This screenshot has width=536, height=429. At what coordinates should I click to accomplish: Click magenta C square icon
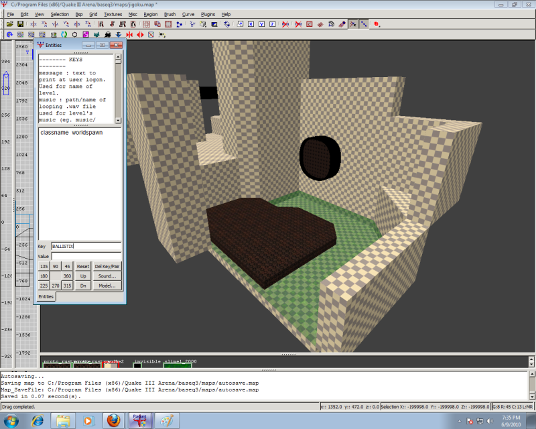(86, 35)
